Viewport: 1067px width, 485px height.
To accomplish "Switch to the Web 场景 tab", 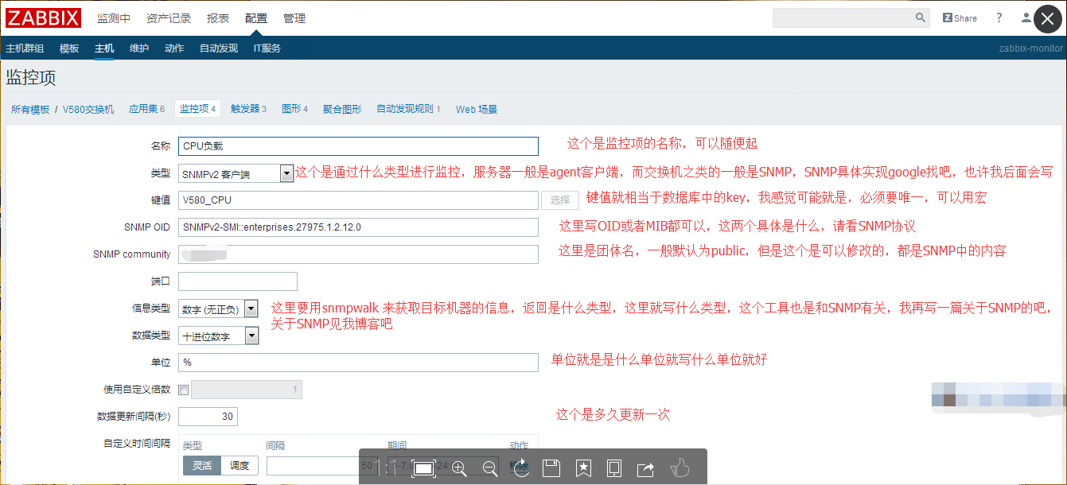I will pyautogui.click(x=477, y=110).
